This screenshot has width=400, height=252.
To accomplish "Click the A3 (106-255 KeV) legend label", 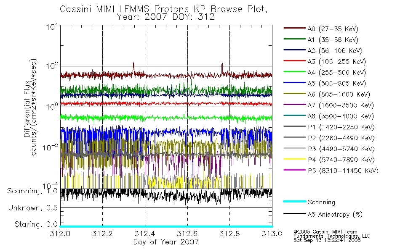I will click(337, 62).
